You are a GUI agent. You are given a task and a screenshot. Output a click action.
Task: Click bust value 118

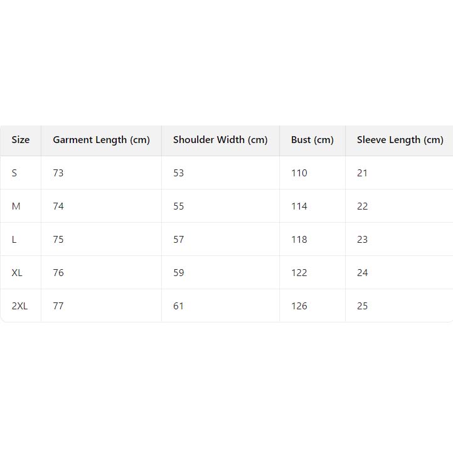(299, 240)
